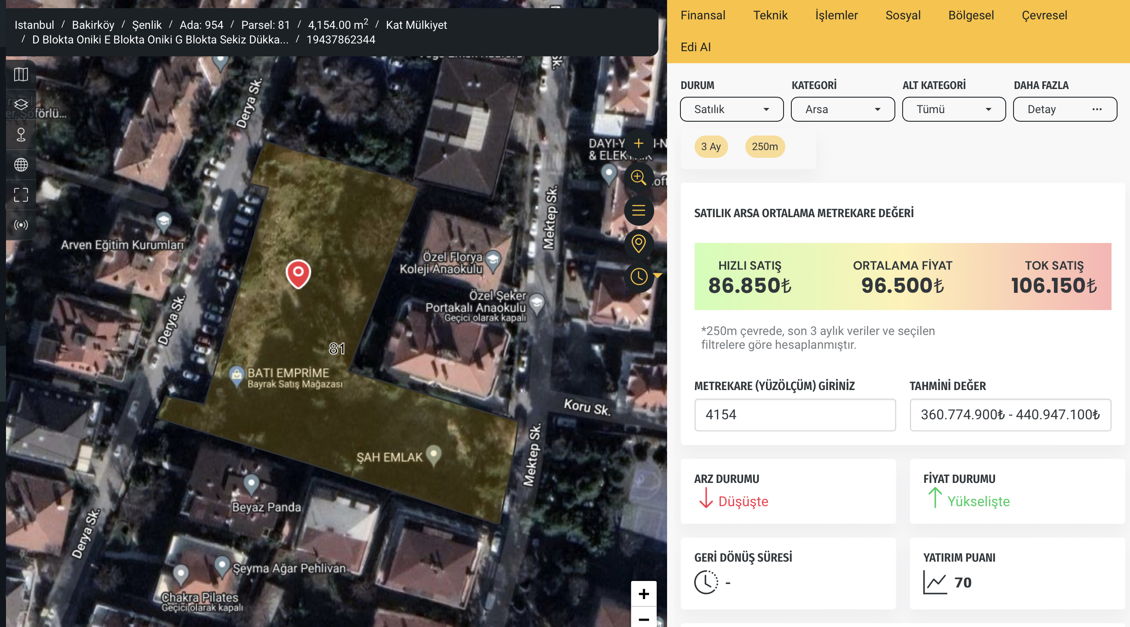Screen dimensions: 1130x627
Task: Click the Detay more options button
Action: pyautogui.click(x=1064, y=109)
